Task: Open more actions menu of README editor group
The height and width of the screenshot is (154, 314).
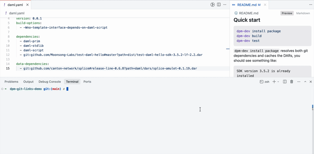Action: 311,5
